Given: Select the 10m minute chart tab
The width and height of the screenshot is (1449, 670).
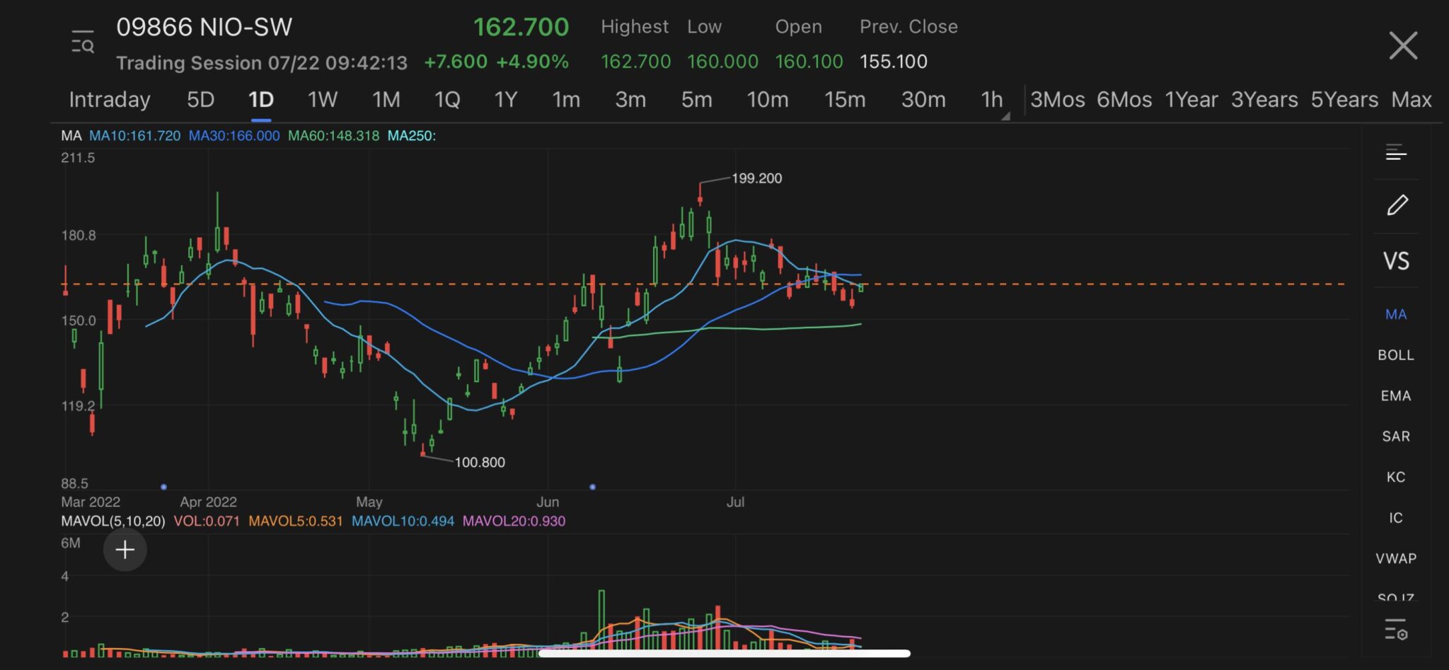Looking at the screenshot, I should coord(768,100).
